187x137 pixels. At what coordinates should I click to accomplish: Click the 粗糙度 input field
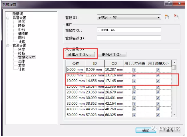pos(129,30)
